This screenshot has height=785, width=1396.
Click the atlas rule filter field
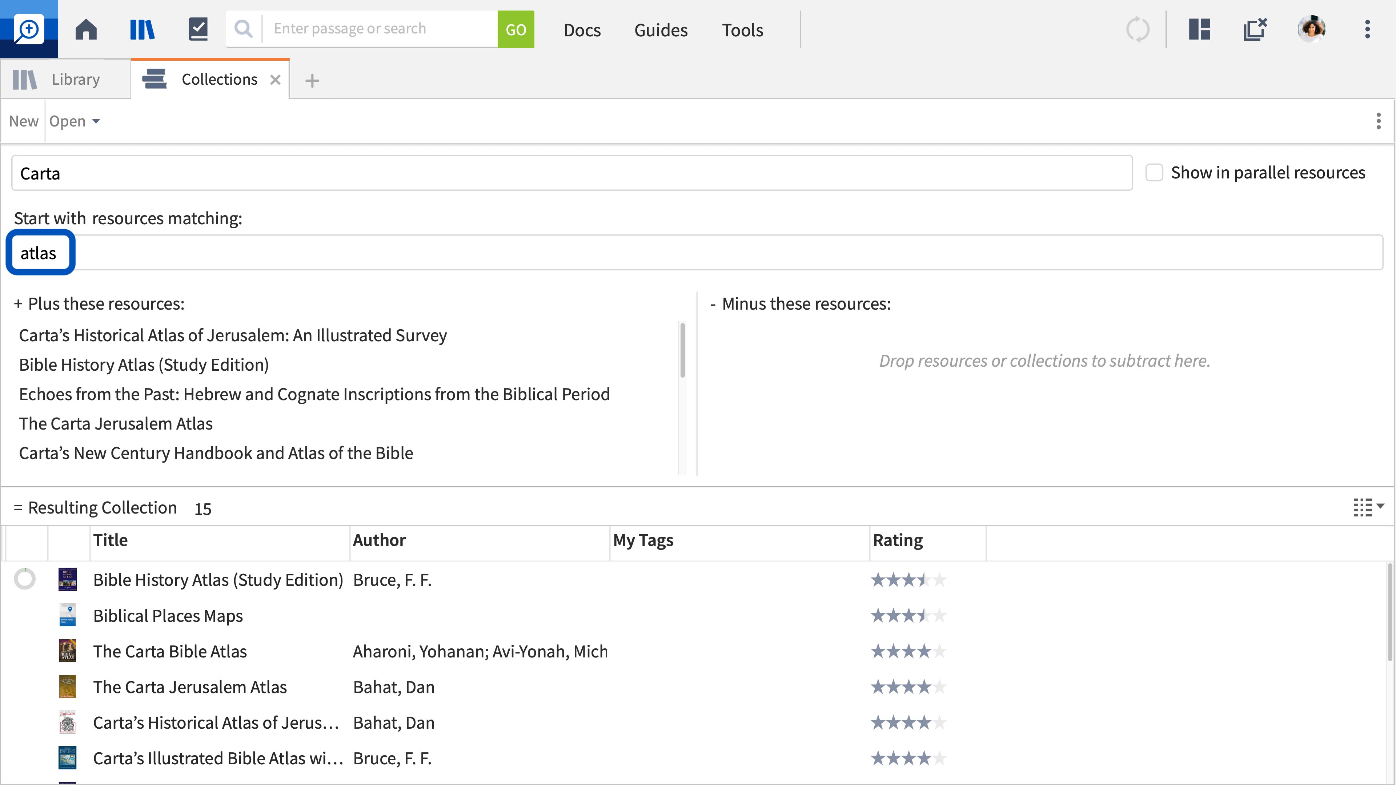(x=697, y=253)
